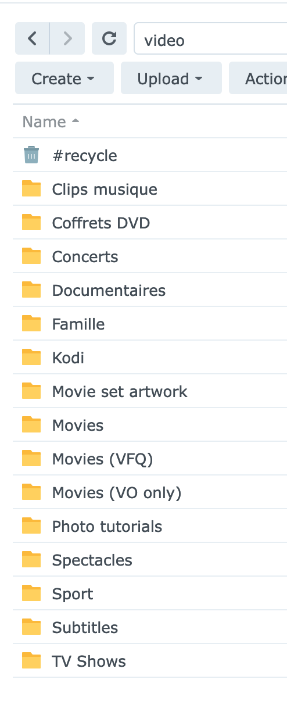Select the Coffrets DVD folder
Image resolution: width=287 pixels, height=715 pixels.
(x=150, y=223)
